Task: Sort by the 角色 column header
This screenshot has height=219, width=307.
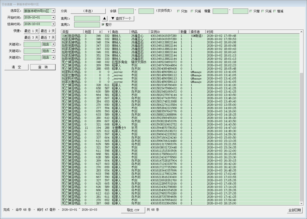Action: (120, 32)
